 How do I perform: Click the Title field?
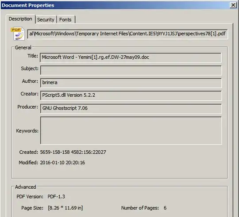131,57
